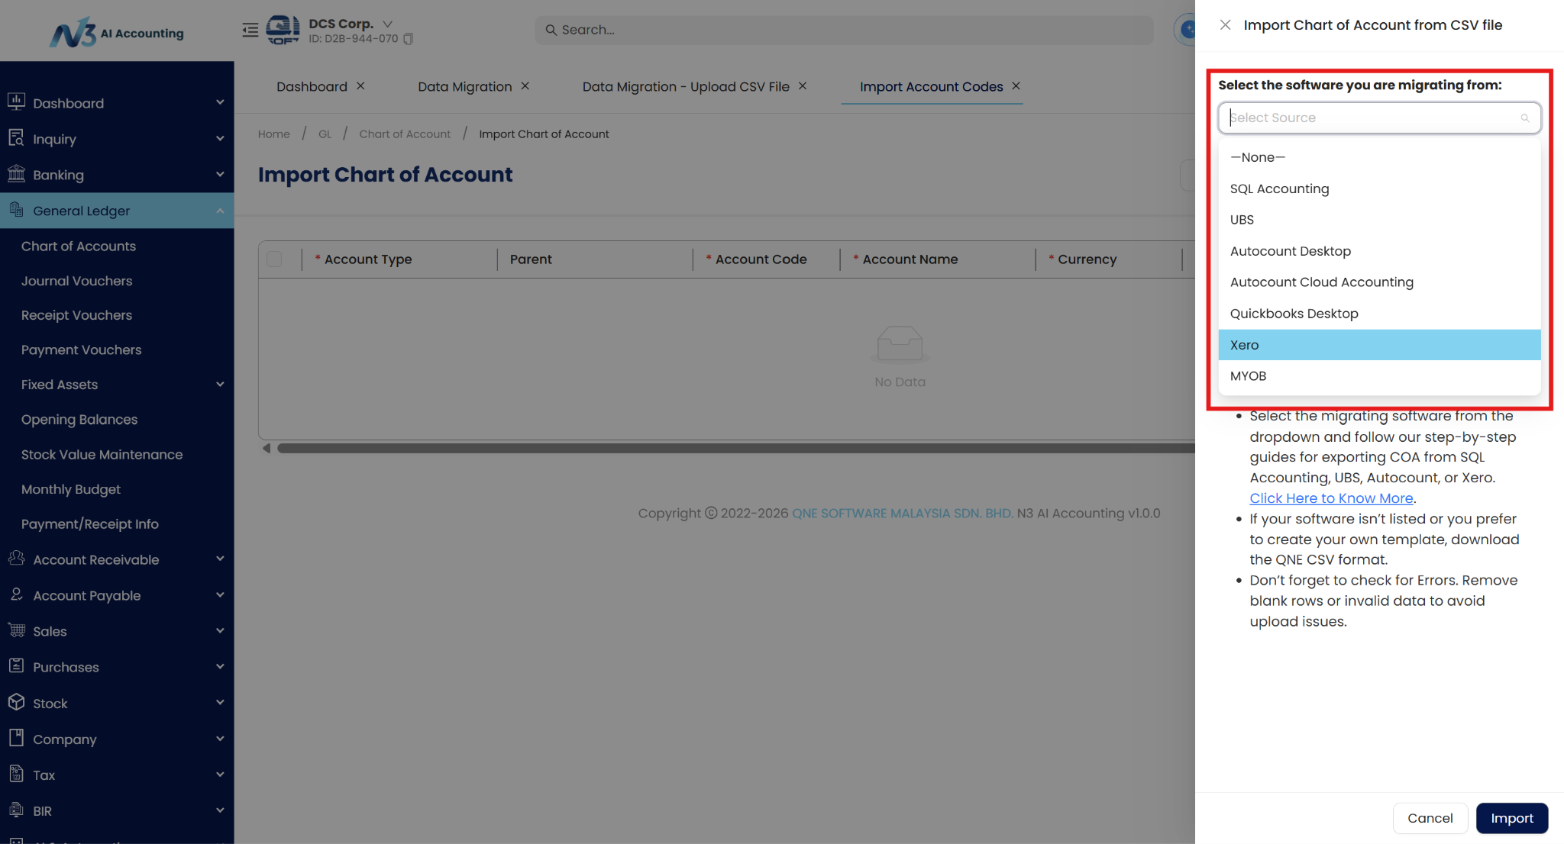Copy company ID using the copy icon
Viewport: 1564px width, 844px height.
(x=409, y=39)
